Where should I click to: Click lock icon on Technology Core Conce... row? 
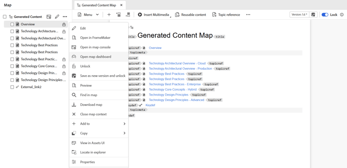tap(64, 66)
